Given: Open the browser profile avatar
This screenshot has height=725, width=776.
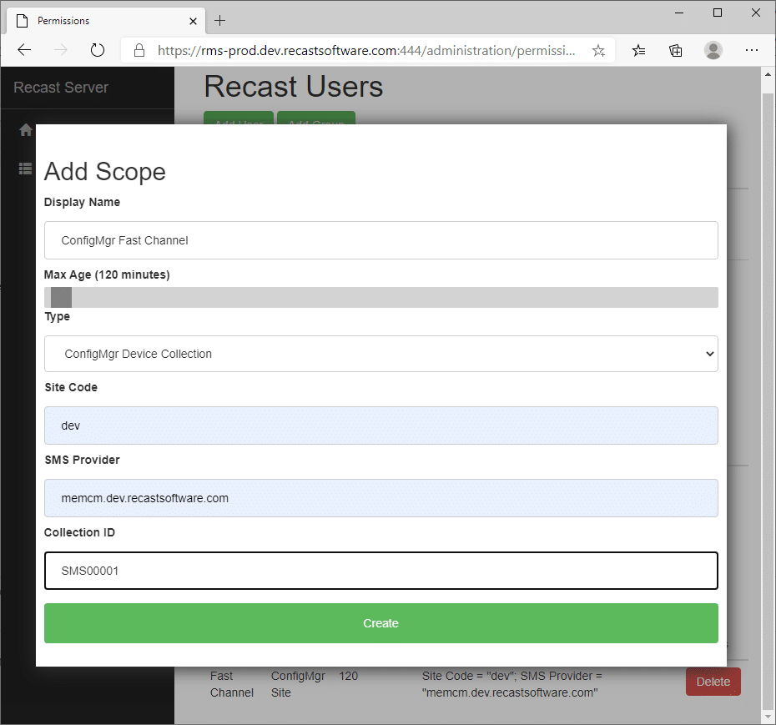Looking at the screenshot, I should (713, 50).
